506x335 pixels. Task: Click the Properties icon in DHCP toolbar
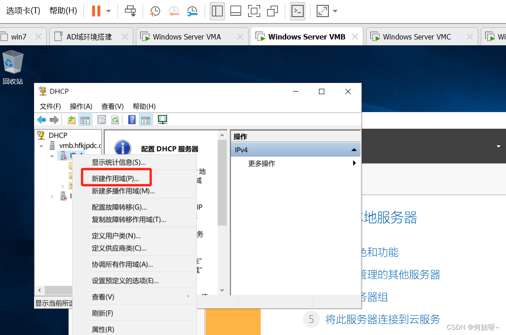coord(102,120)
